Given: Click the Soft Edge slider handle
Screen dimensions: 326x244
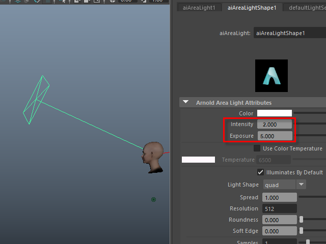Looking at the screenshot, I should pyautogui.click(x=302, y=231).
